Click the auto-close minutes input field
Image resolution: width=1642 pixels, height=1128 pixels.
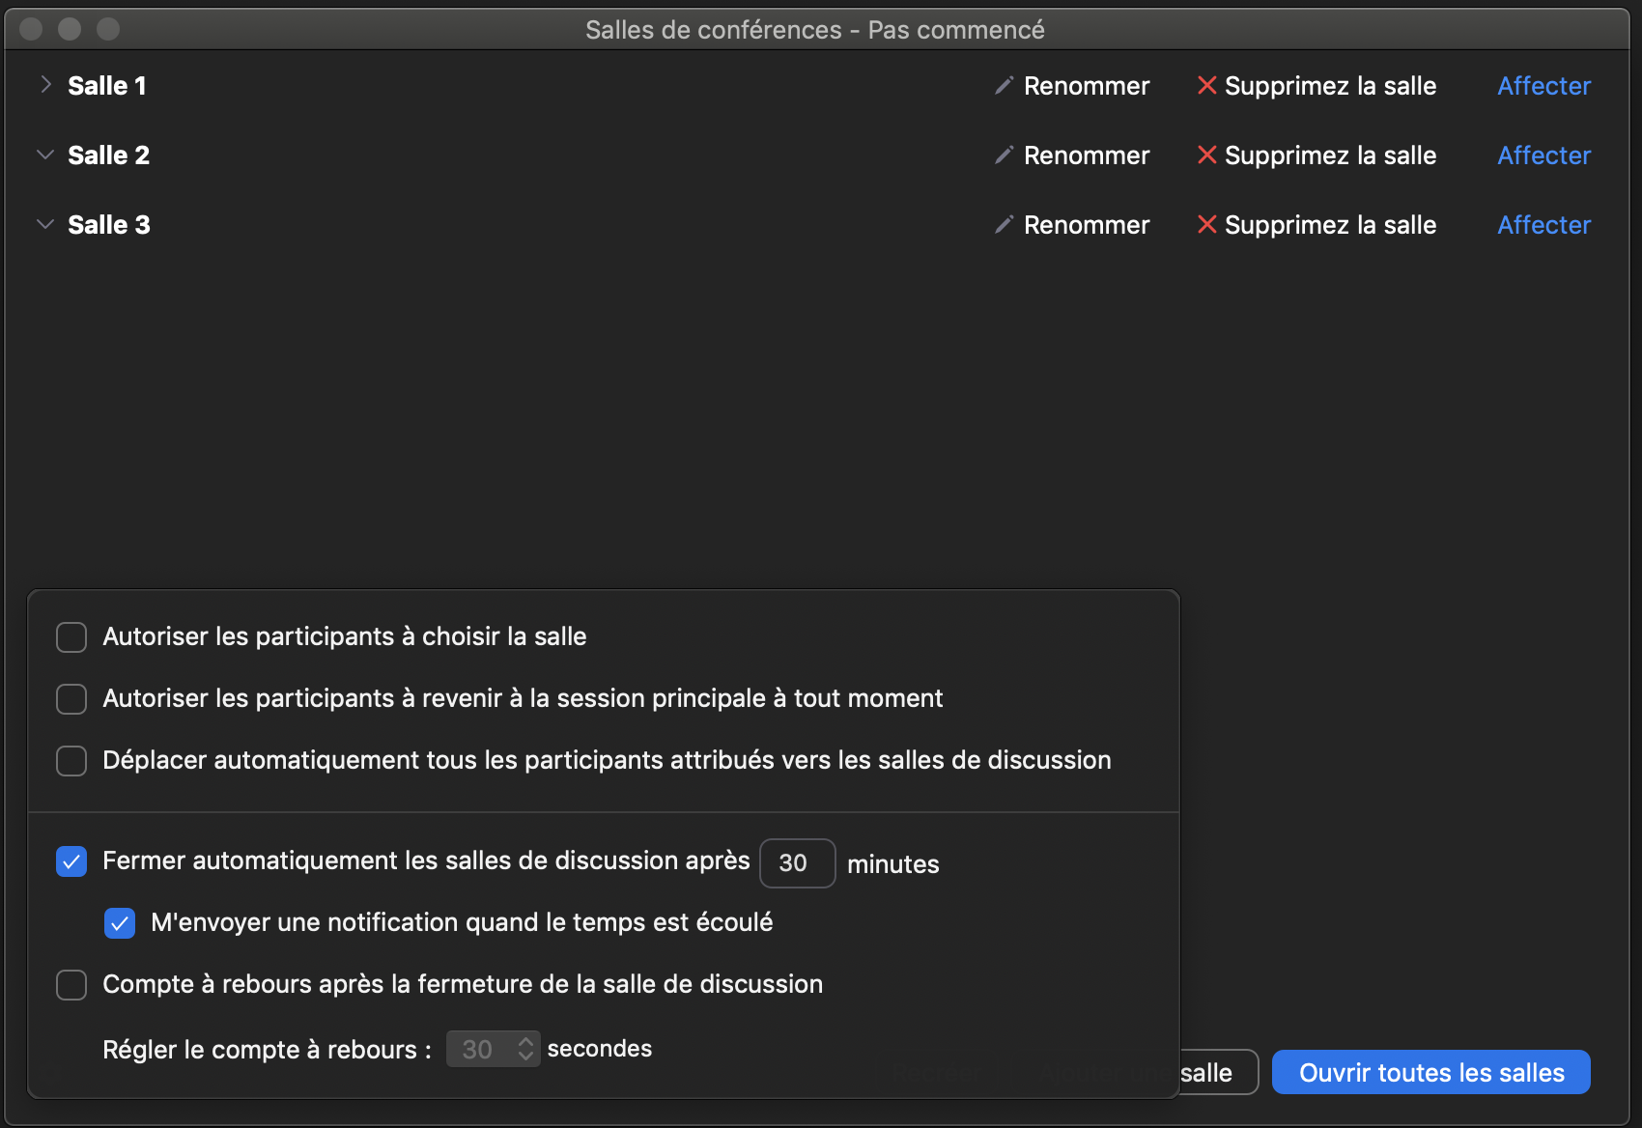pyautogui.click(x=797, y=863)
